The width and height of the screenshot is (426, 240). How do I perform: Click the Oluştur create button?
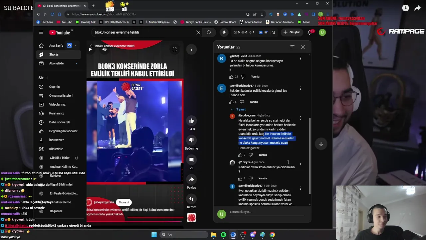point(292,32)
